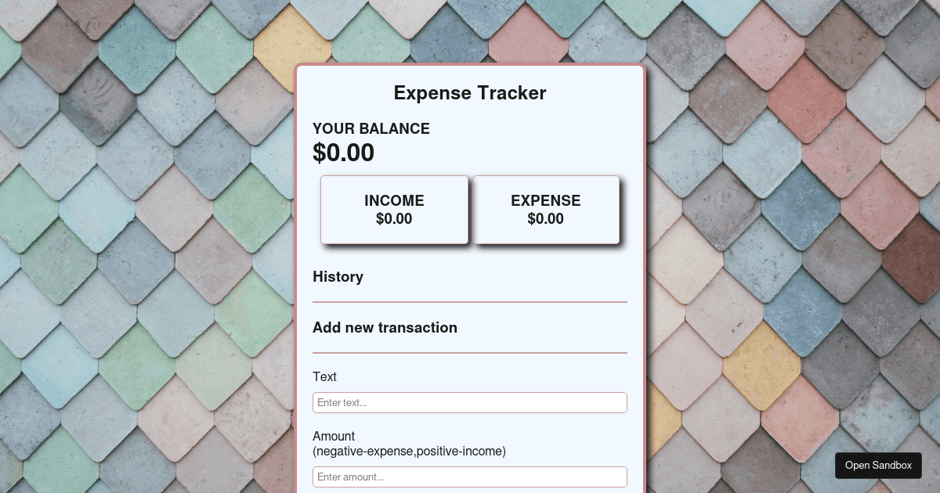Click the History heading
The height and width of the screenshot is (493, 940).
[x=338, y=276]
